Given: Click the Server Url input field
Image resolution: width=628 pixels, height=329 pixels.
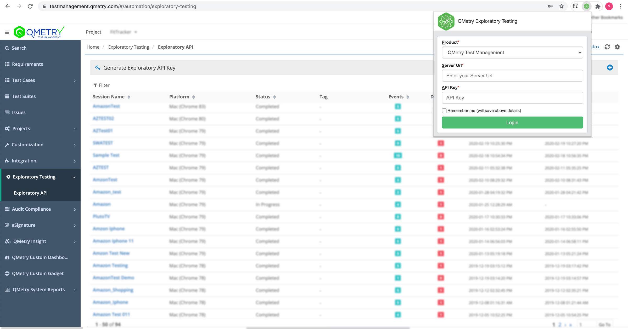Looking at the screenshot, I should coord(512,76).
